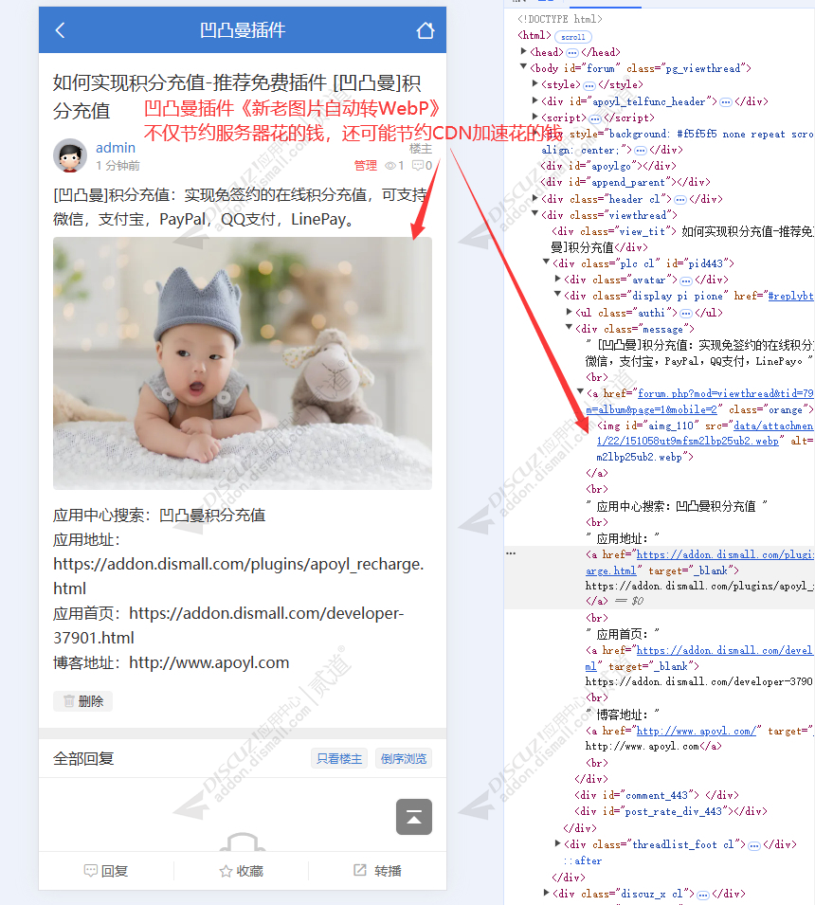This screenshot has width=815, height=905.
Task: Open the #replybt href in DevTools
Action: [x=790, y=296]
